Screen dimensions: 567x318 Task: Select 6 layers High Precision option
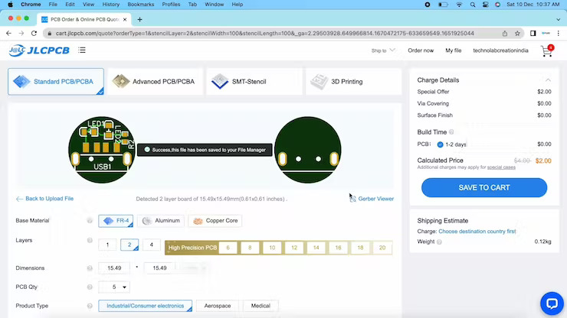(x=228, y=248)
